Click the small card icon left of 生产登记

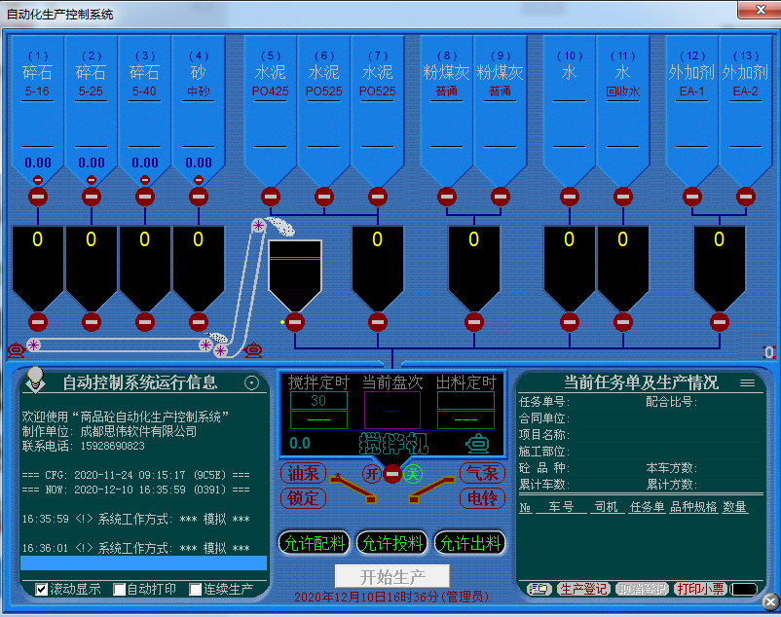pyautogui.click(x=539, y=589)
